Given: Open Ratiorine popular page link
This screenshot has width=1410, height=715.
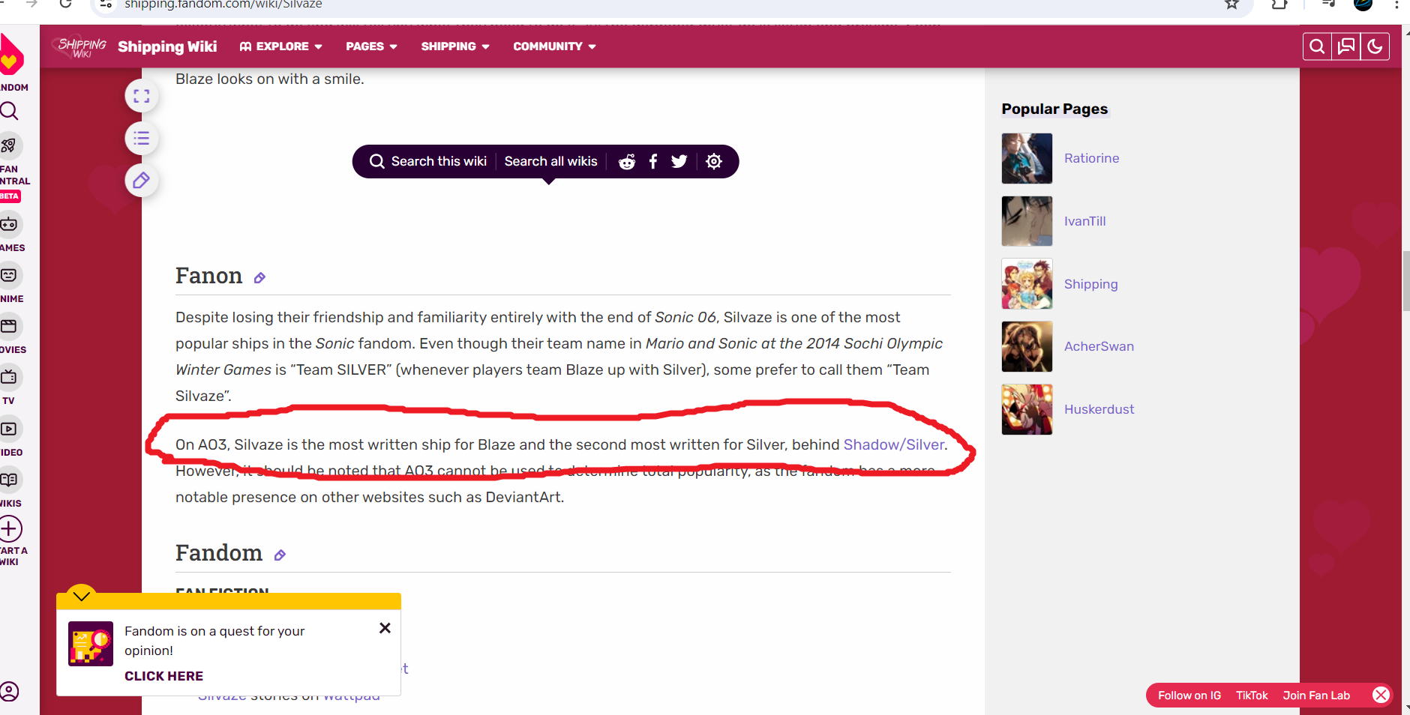Looking at the screenshot, I should [x=1091, y=158].
